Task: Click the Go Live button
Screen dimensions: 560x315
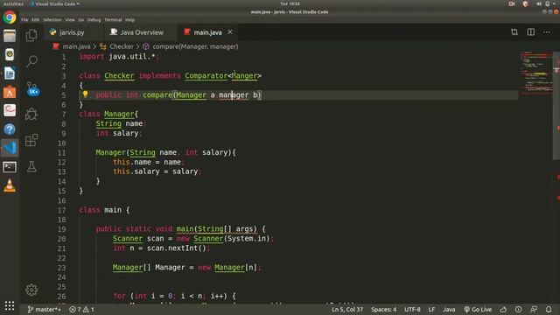Action: [478, 309]
